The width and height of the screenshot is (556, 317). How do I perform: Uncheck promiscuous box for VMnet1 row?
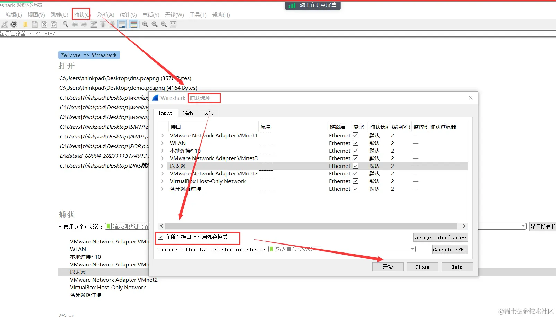(355, 135)
